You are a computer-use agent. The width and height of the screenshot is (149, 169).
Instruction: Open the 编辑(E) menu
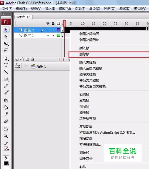tap(21, 9)
